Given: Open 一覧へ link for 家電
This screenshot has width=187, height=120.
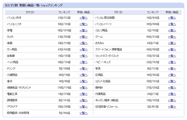Looking at the screenshot, I should (x=83, y=30).
